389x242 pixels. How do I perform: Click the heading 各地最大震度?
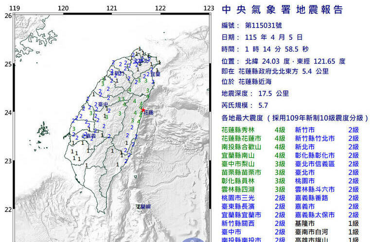pyautogui.click(x=242, y=118)
